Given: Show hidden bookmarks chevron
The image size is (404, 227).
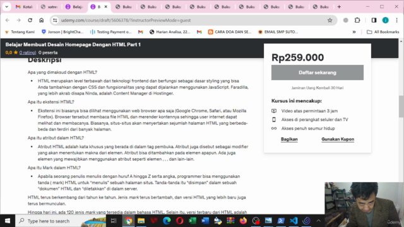Looking at the screenshot, I should (x=354, y=32).
